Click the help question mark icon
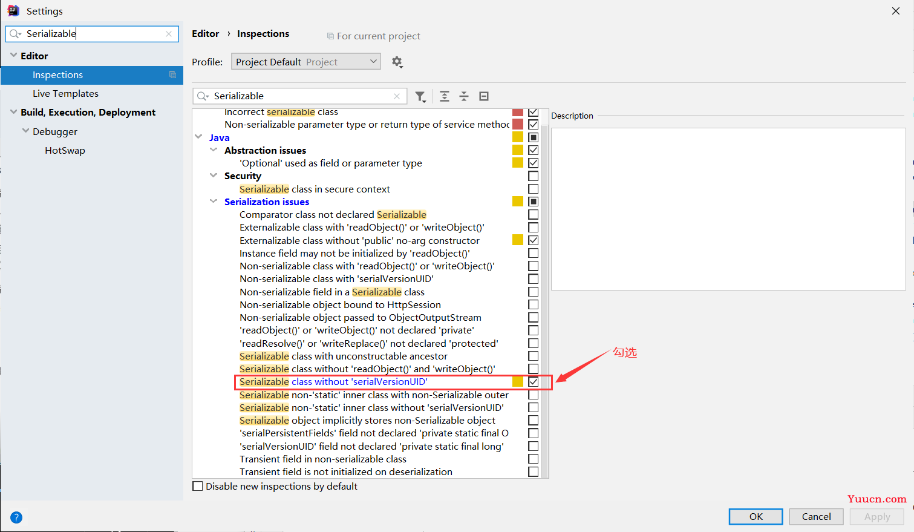The height and width of the screenshot is (532, 914). (x=16, y=517)
